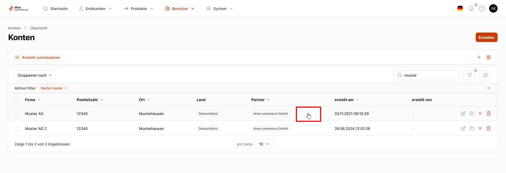Open the pro Seite 10 dropdown
The width and height of the screenshot is (506, 173).
[x=264, y=144]
